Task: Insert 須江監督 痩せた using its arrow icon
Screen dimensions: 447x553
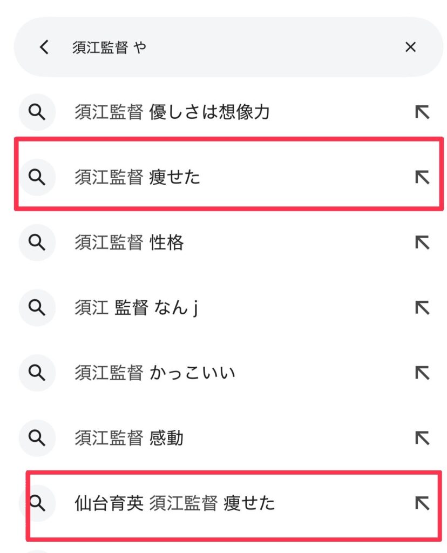Action: [x=422, y=177]
